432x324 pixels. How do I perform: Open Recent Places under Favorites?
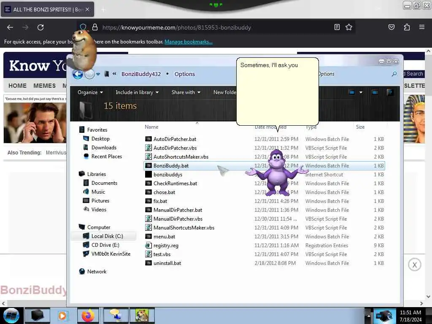pyautogui.click(x=106, y=156)
